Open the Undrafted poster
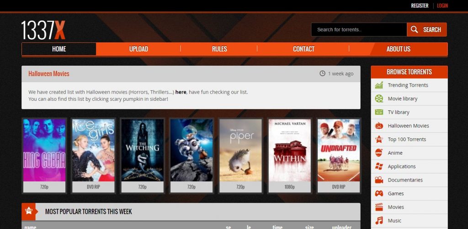 (x=339, y=150)
